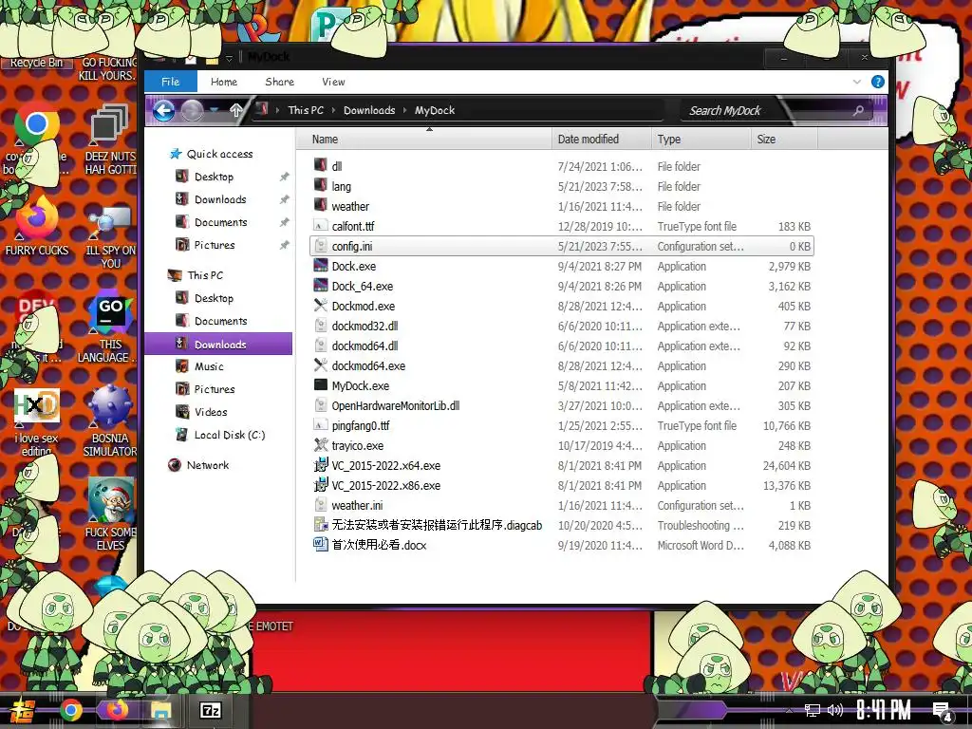Click the volume speaker tray icon

835,710
